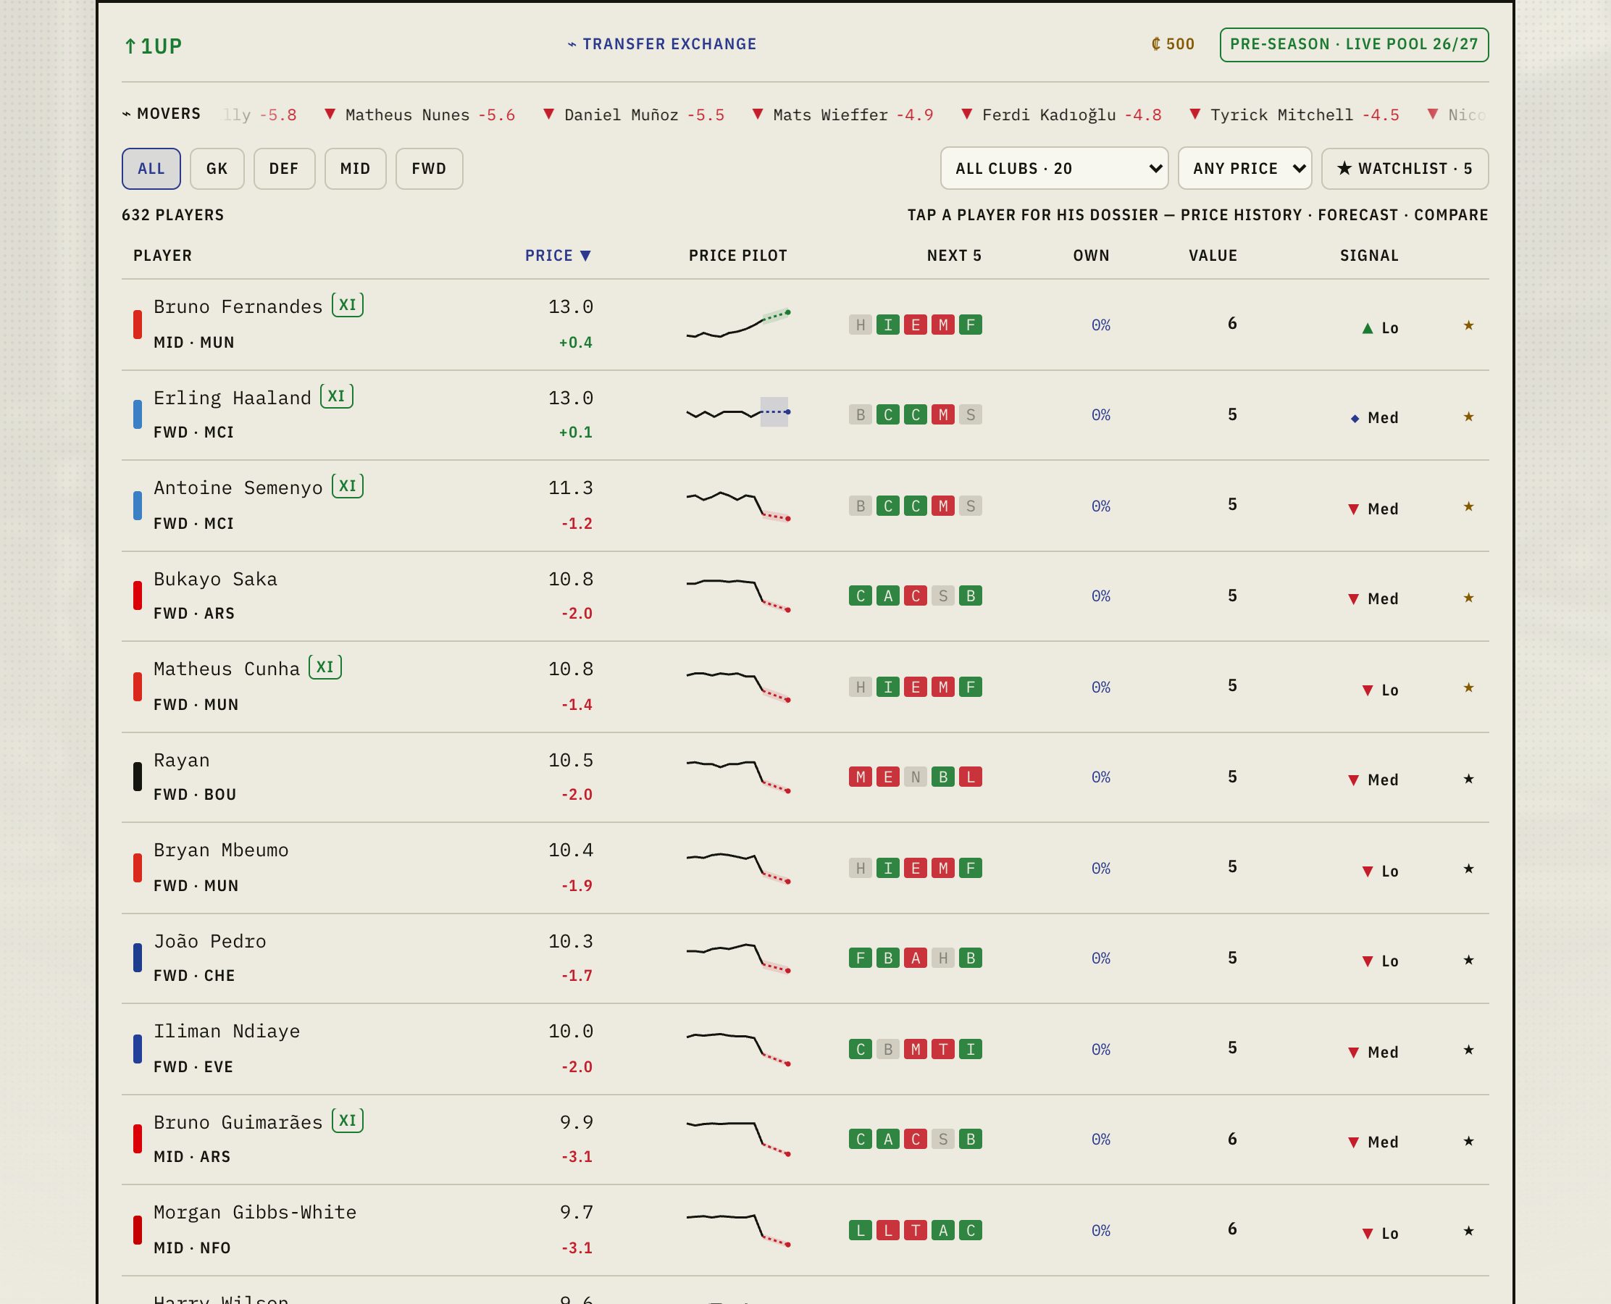Open the Watchlist · 5 filter
This screenshot has width=1611, height=1304.
coord(1405,168)
